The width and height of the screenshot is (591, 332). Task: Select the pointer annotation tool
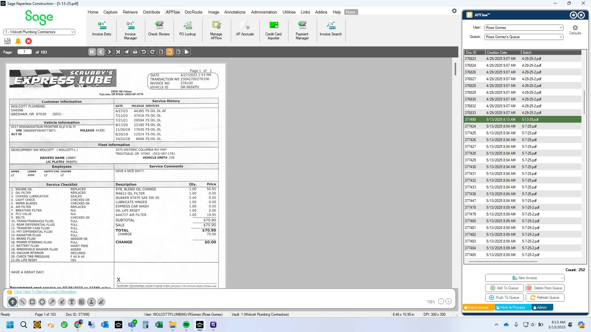click(x=13, y=302)
